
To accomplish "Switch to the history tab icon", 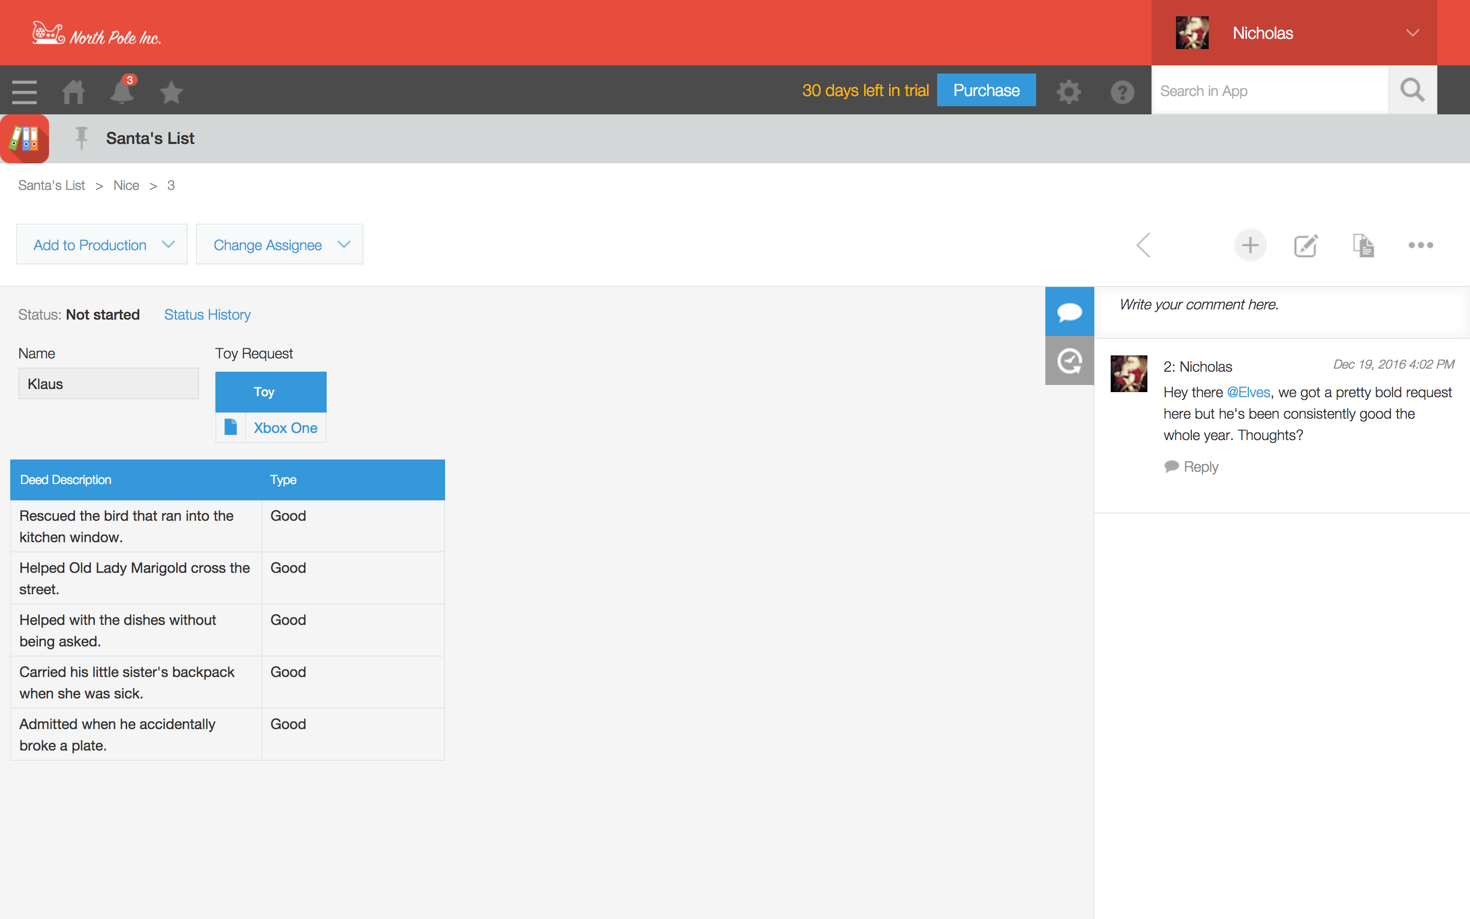I will tap(1069, 361).
